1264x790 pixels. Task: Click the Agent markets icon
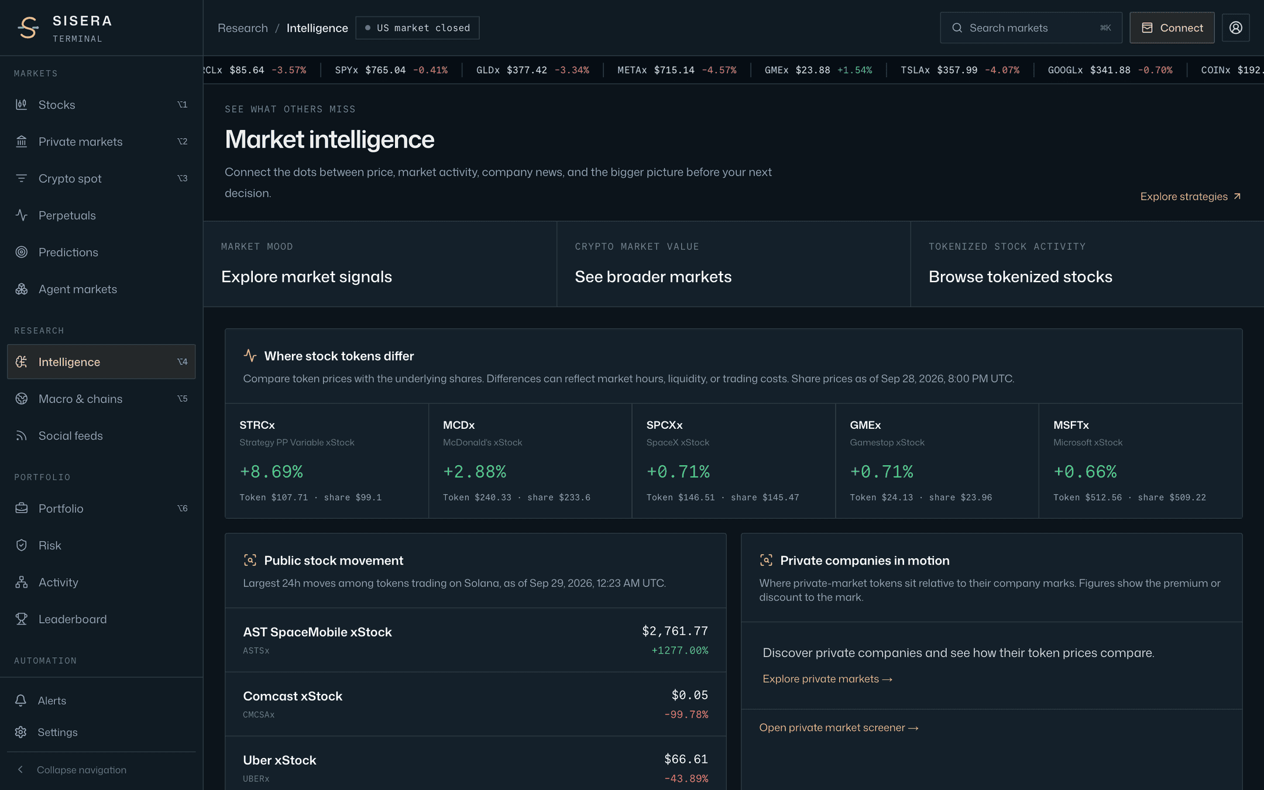click(x=22, y=289)
